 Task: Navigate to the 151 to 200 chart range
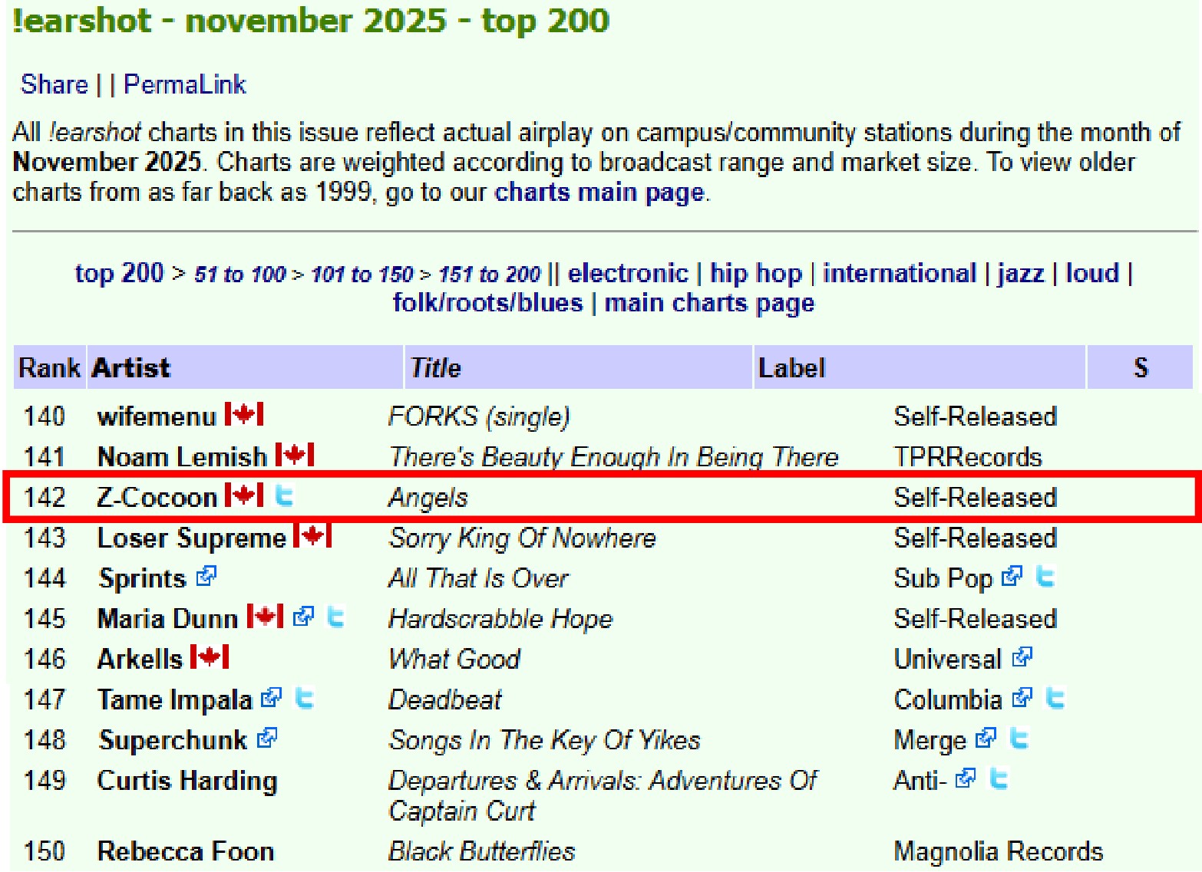pyautogui.click(x=489, y=275)
